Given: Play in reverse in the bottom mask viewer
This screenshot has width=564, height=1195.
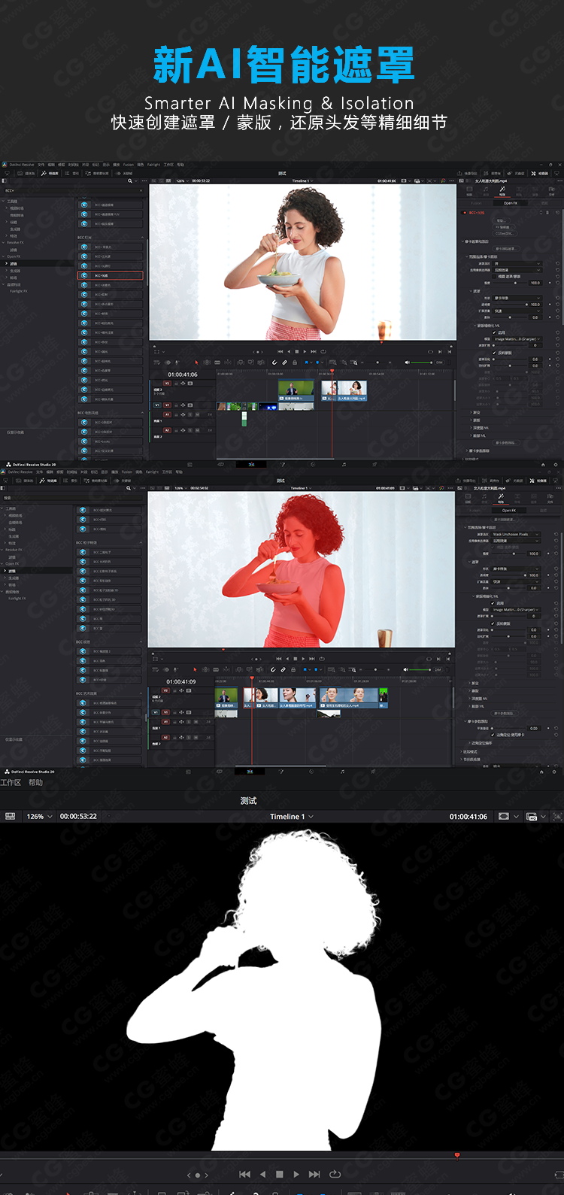Looking at the screenshot, I should point(262,1174).
